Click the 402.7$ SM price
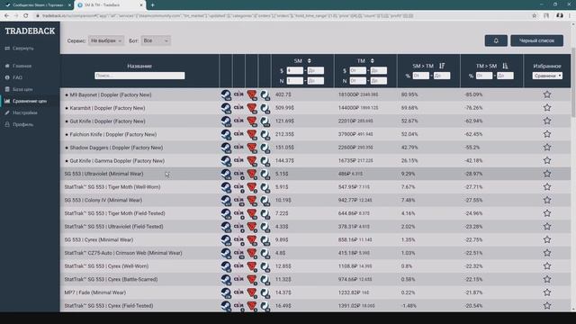Image resolution: width=576 pixels, height=324 pixels. tap(283, 94)
